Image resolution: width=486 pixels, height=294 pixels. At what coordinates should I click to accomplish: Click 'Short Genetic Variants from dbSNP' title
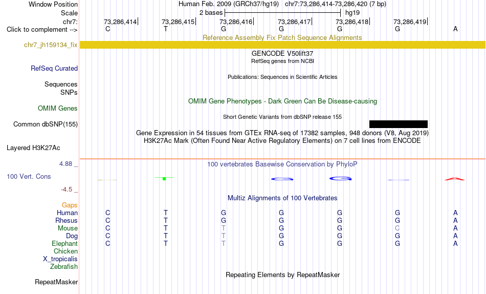point(282,117)
